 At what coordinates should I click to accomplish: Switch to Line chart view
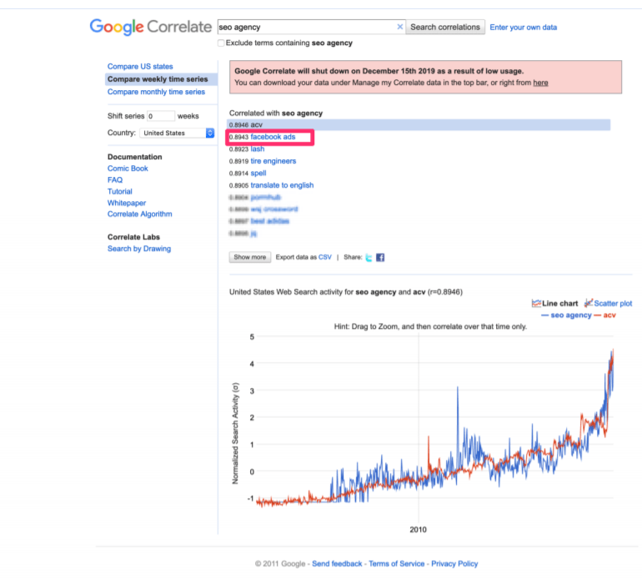(554, 303)
